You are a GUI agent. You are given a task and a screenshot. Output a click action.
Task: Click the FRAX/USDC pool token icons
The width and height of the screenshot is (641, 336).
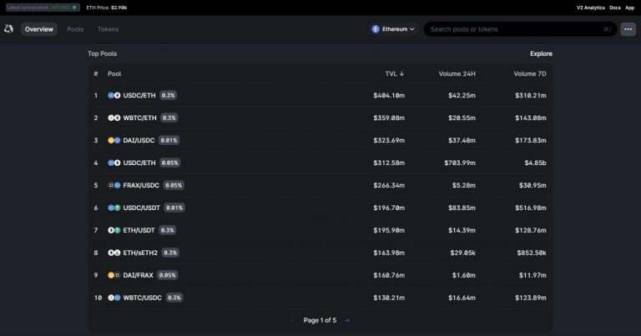tap(114, 185)
